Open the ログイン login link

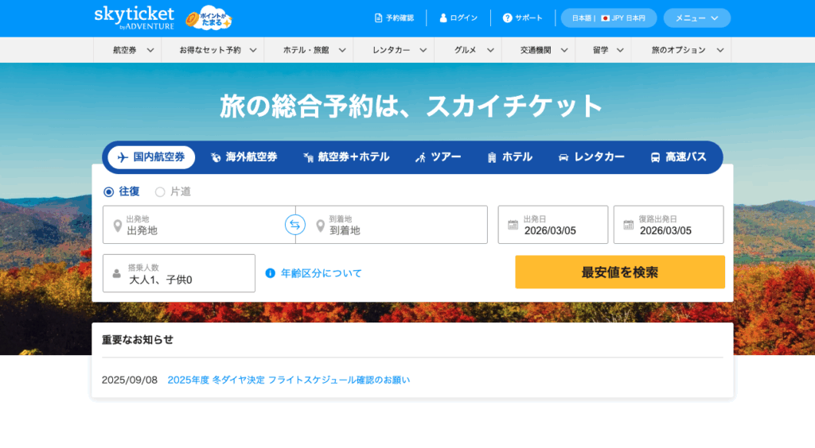click(x=459, y=18)
